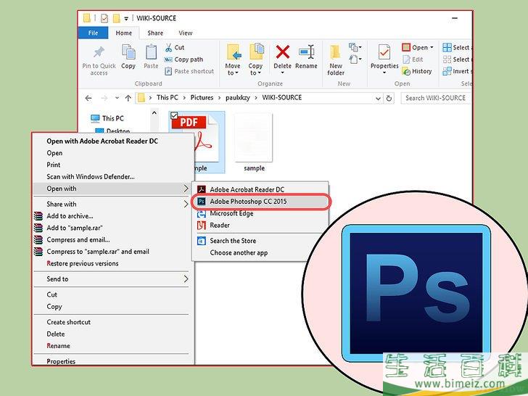
Task: Click the Search WIKI-SOURCE field
Action: point(435,98)
